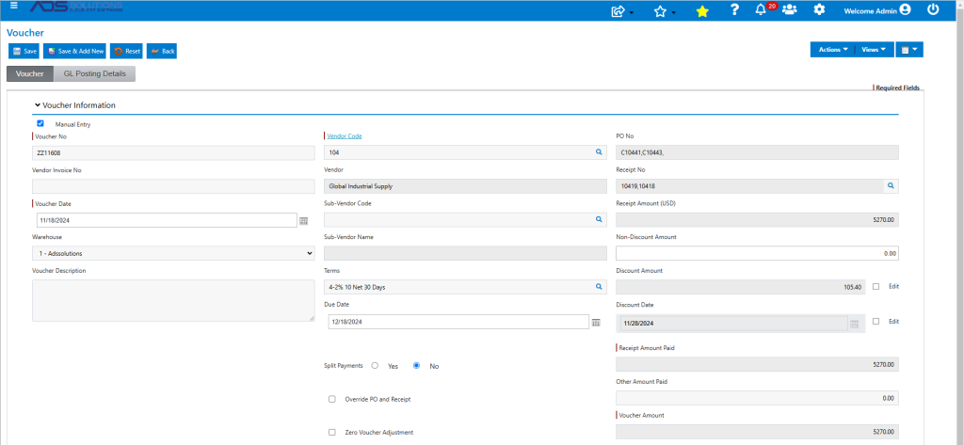Viewport: 964px width, 445px height.
Task: Search Vendor Code with magnifier icon
Action: (x=599, y=151)
